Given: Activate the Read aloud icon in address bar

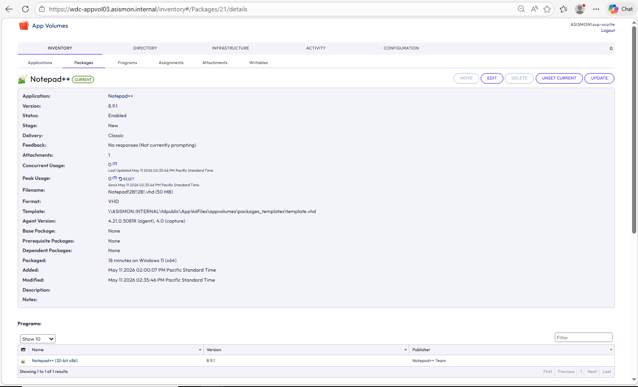Looking at the screenshot, I should click(534, 9).
